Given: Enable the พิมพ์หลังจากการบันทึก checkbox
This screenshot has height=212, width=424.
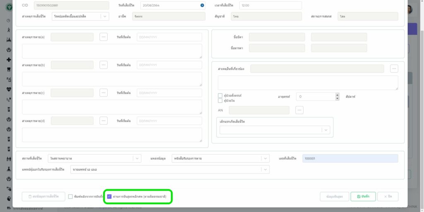Looking at the screenshot, I should pyautogui.click(x=70, y=197).
